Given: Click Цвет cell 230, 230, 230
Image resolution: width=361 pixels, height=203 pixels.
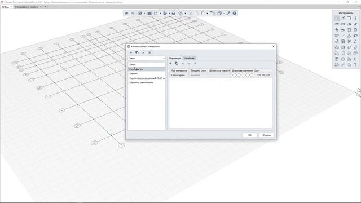Looking at the screenshot, I should (262, 75).
